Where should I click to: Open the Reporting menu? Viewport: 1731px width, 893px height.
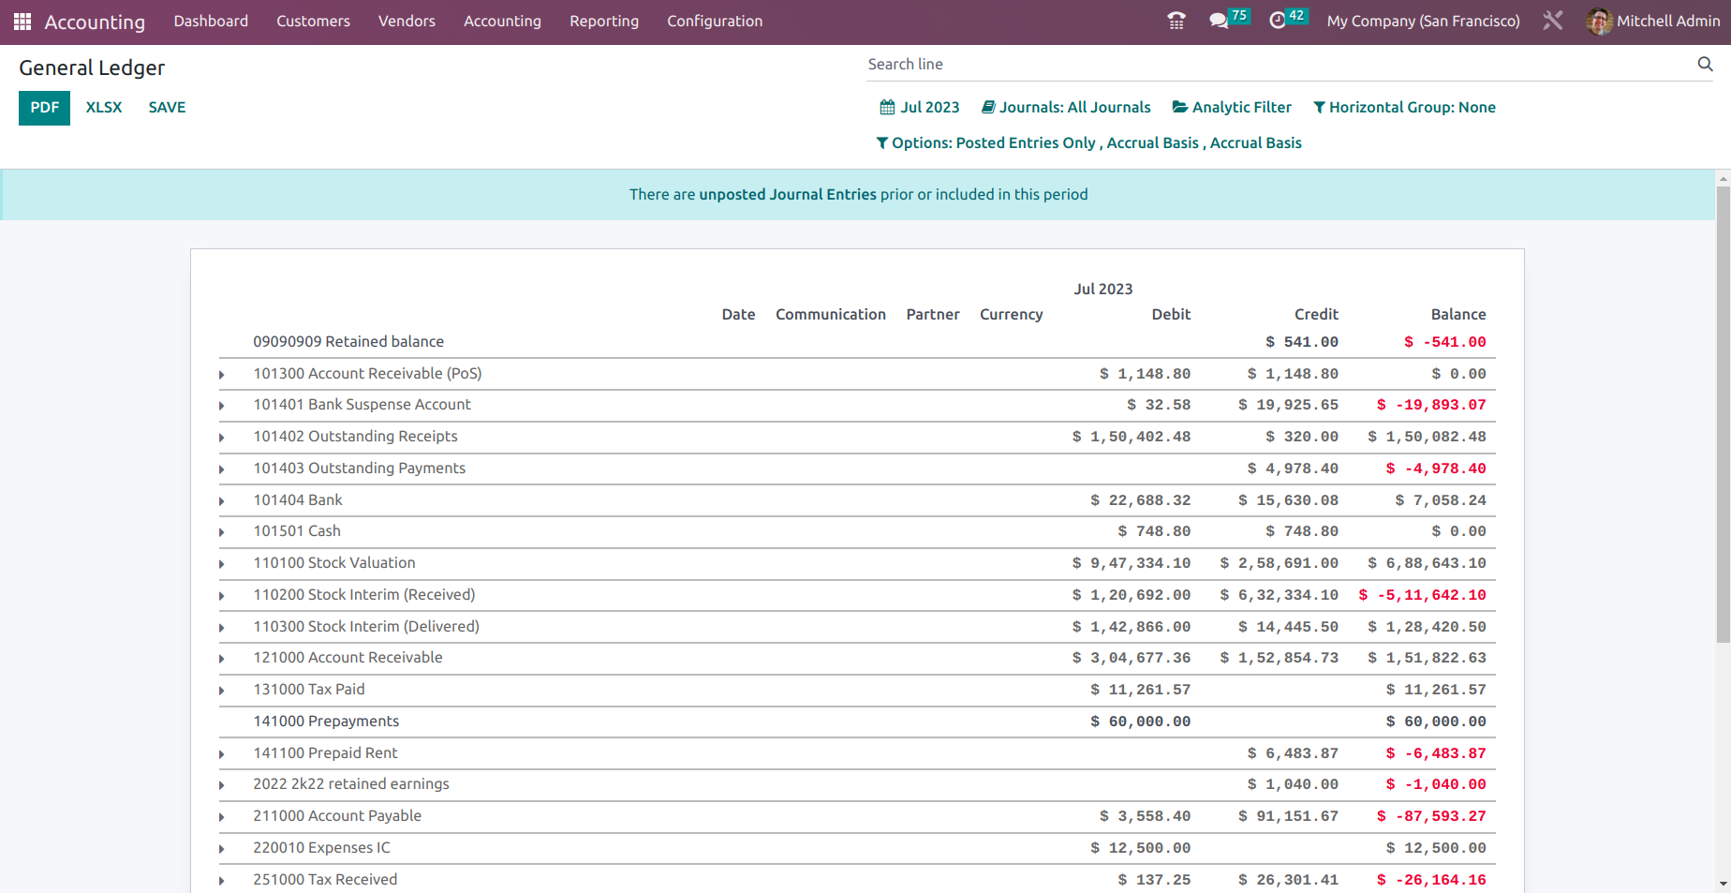(604, 22)
